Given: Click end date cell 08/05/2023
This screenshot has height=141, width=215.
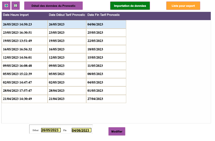Looking at the screenshot, I should tap(106, 74).
